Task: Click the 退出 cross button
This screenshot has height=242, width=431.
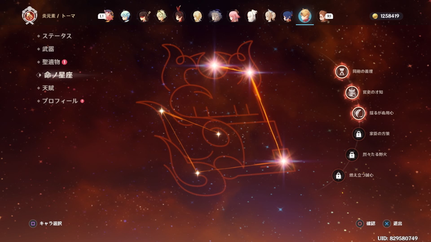Action: pos(387,224)
